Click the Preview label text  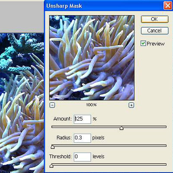pyautogui.click(x=156, y=44)
